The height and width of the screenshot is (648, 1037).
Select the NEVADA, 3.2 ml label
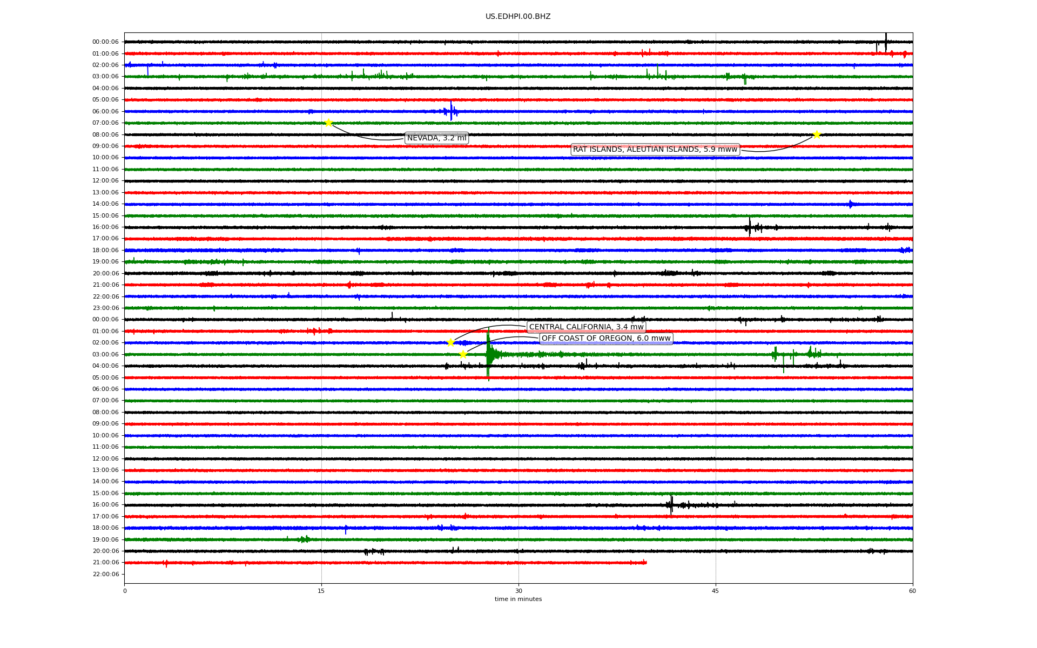pyautogui.click(x=436, y=138)
